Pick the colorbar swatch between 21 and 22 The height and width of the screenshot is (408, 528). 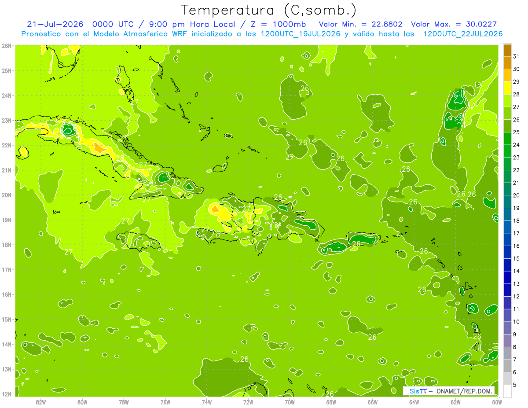pos(507,176)
